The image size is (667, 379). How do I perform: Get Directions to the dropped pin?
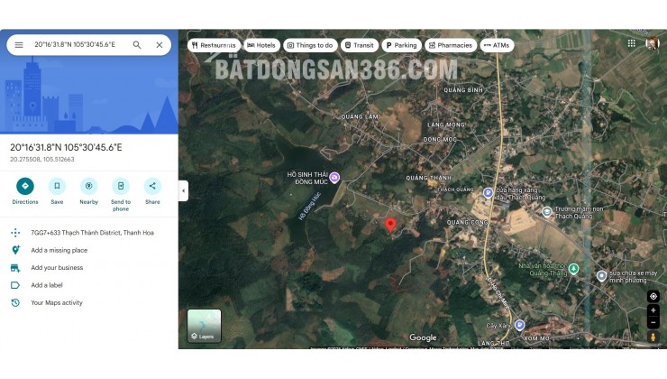coord(25,191)
